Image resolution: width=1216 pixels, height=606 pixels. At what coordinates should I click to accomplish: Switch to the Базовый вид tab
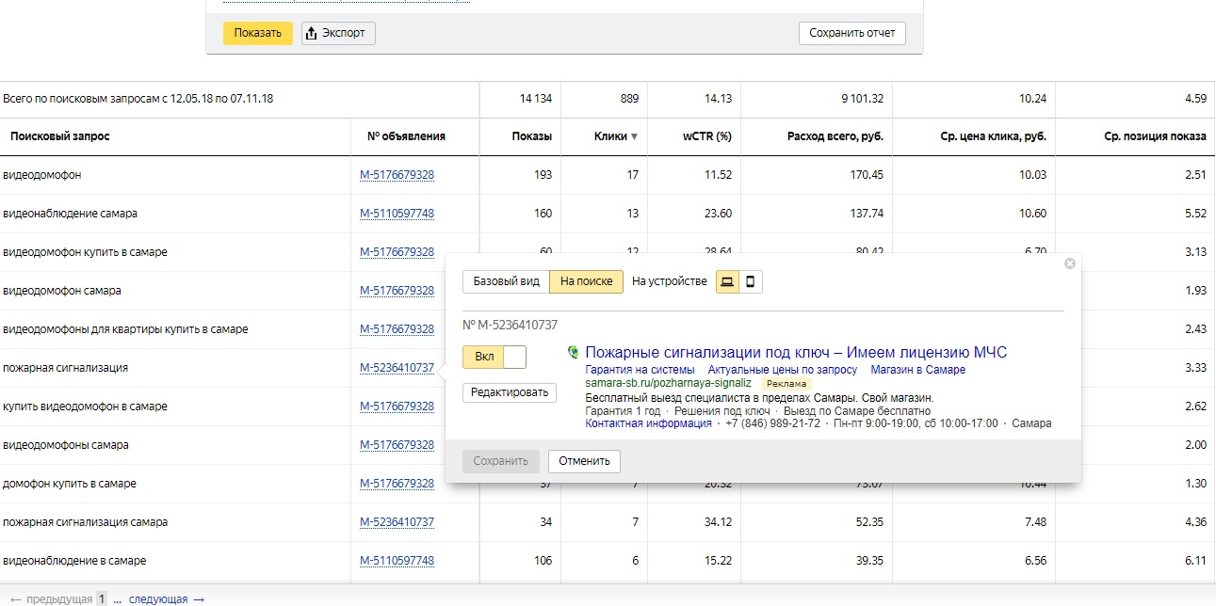tap(506, 281)
